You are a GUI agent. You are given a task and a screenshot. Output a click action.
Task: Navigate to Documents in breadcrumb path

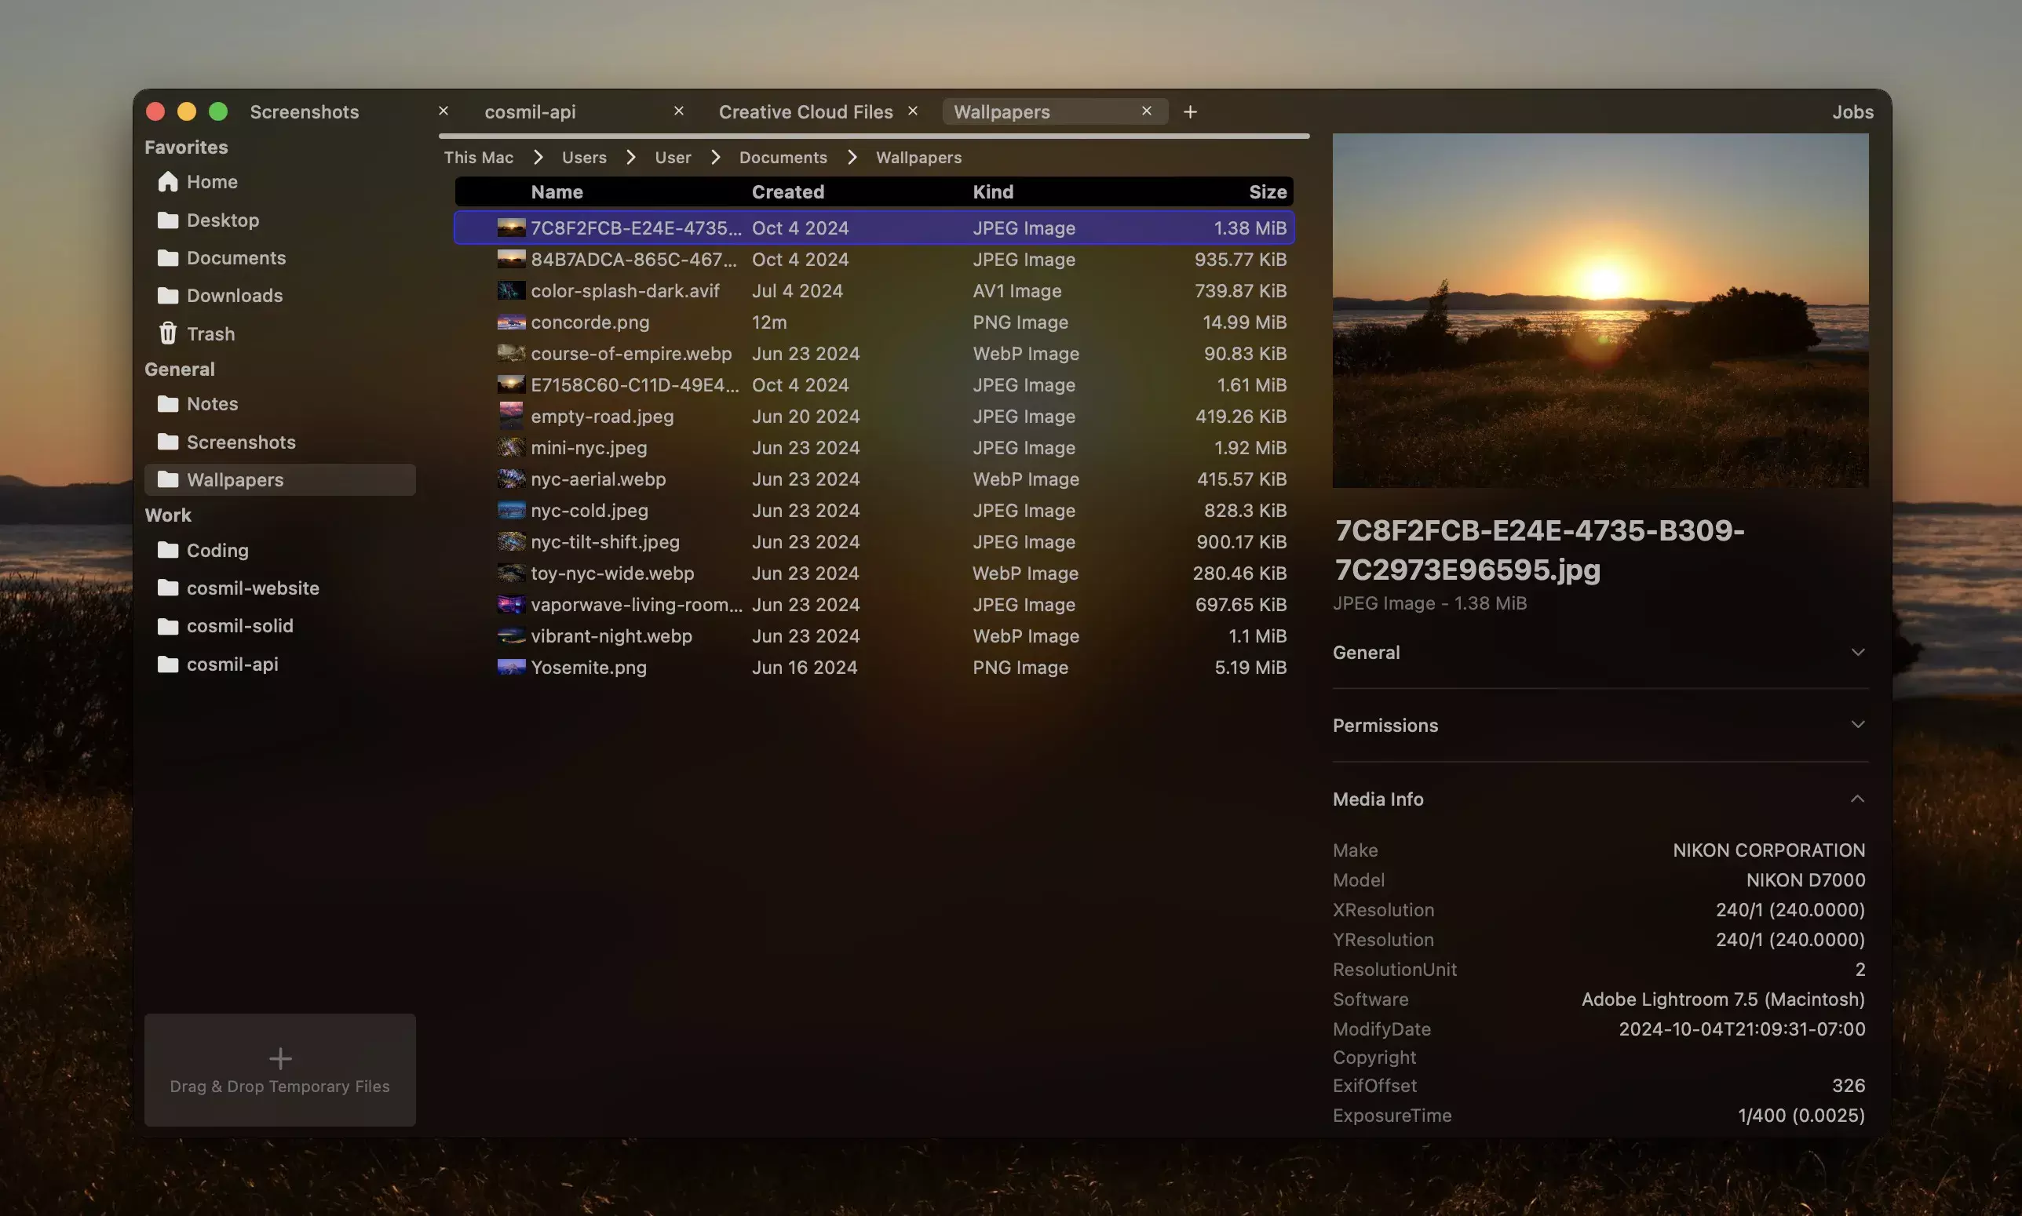[783, 158]
